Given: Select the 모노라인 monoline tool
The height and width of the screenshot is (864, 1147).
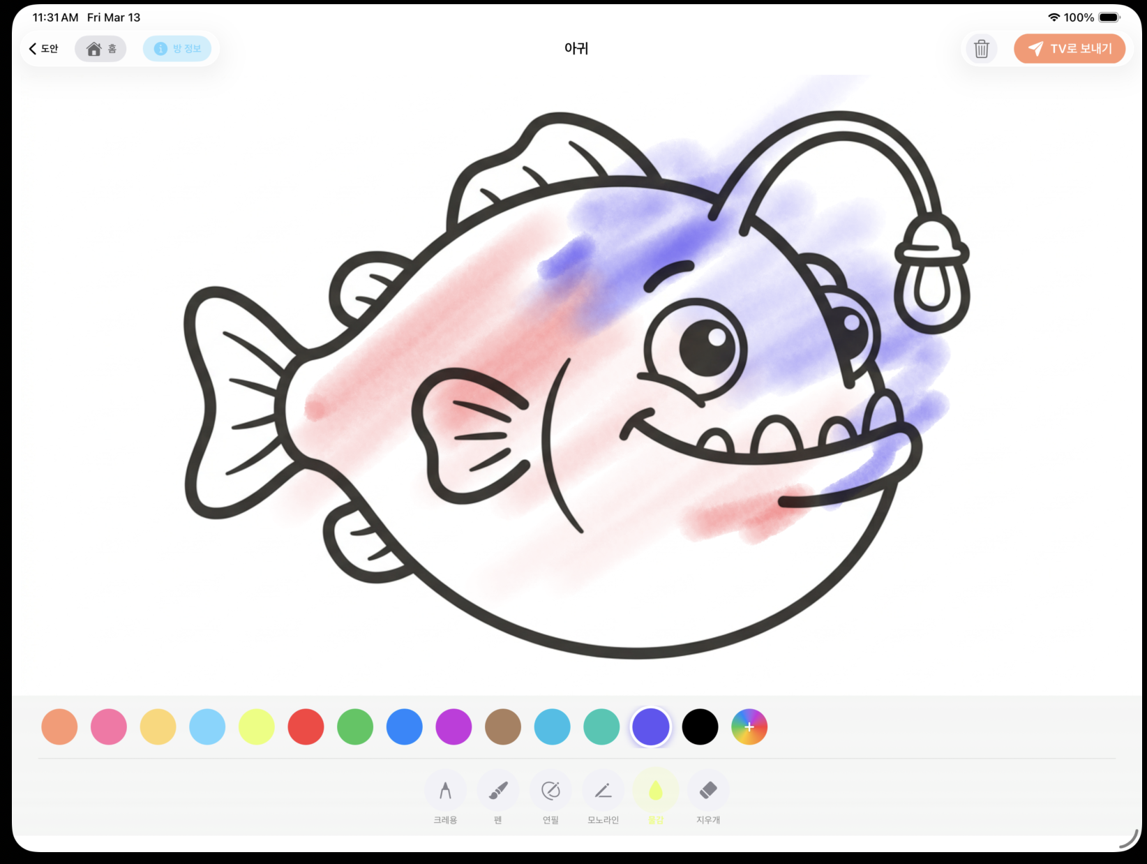Looking at the screenshot, I should [603, 793].
